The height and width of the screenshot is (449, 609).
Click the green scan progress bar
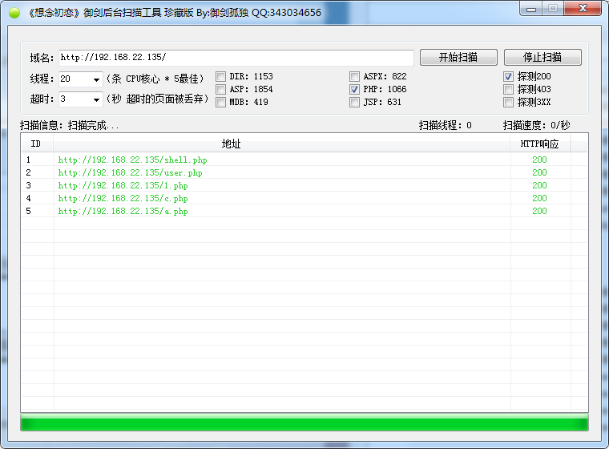coord(304,423)
